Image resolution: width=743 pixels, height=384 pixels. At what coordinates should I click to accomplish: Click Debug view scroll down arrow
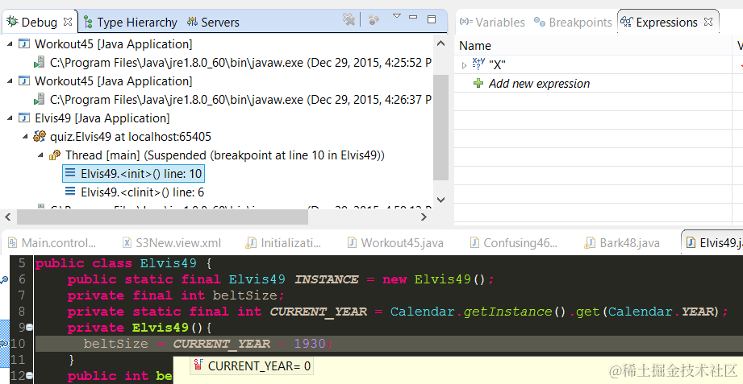(x=440, y=200)
